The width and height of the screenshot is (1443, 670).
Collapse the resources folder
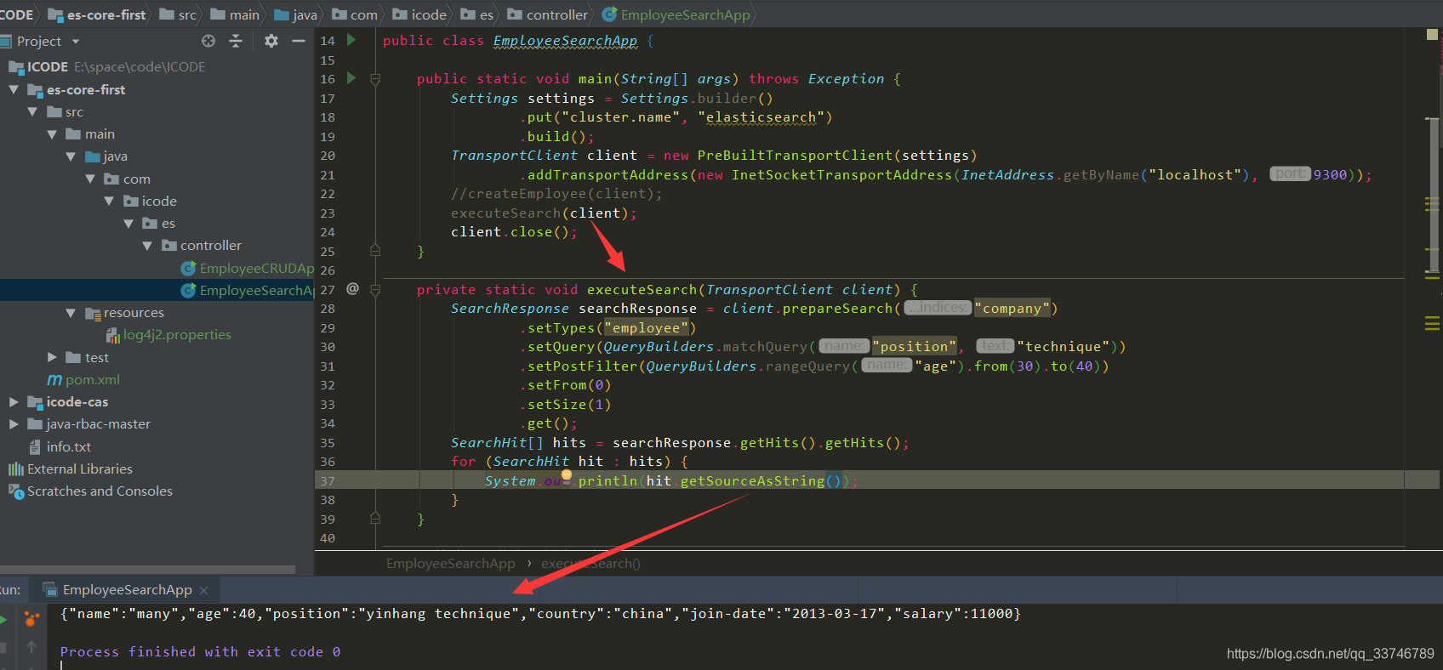71,313
